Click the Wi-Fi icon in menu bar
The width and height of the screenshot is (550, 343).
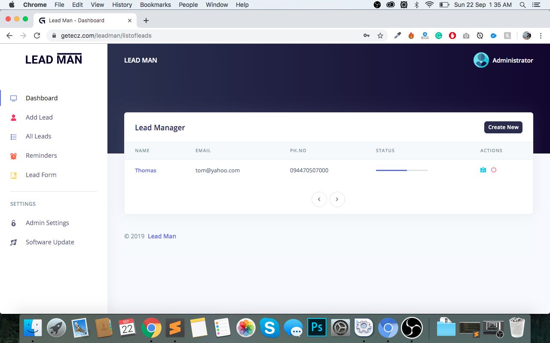pyautogui.click(x=429, y=5)
